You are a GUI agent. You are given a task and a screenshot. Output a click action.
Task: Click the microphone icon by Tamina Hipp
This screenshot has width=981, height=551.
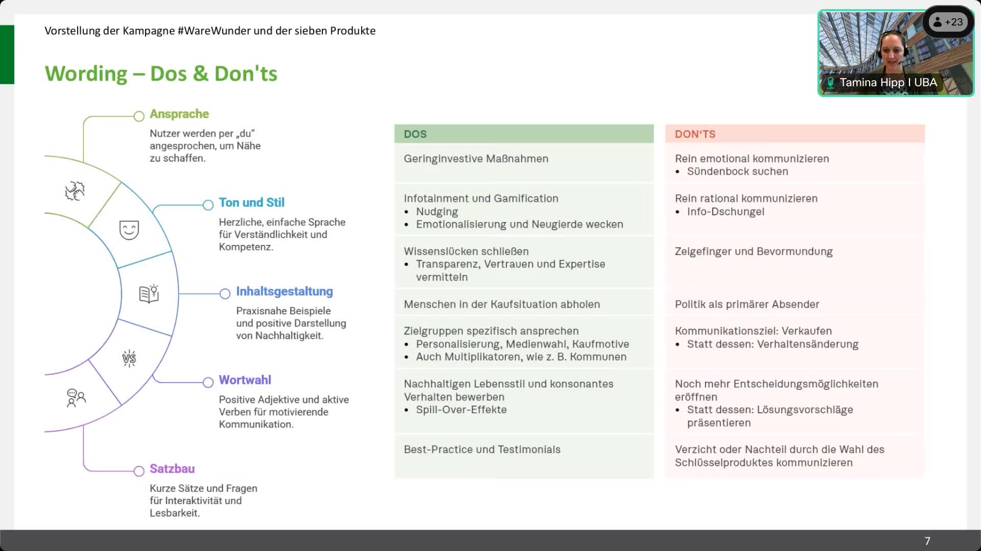pyautogui.click(x=830, y=83)
